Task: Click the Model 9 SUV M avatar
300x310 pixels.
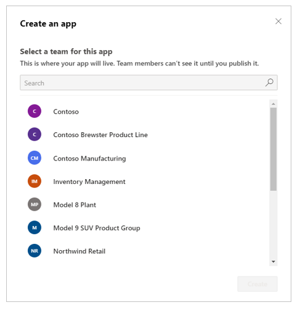Action: (x=35, y=228)
